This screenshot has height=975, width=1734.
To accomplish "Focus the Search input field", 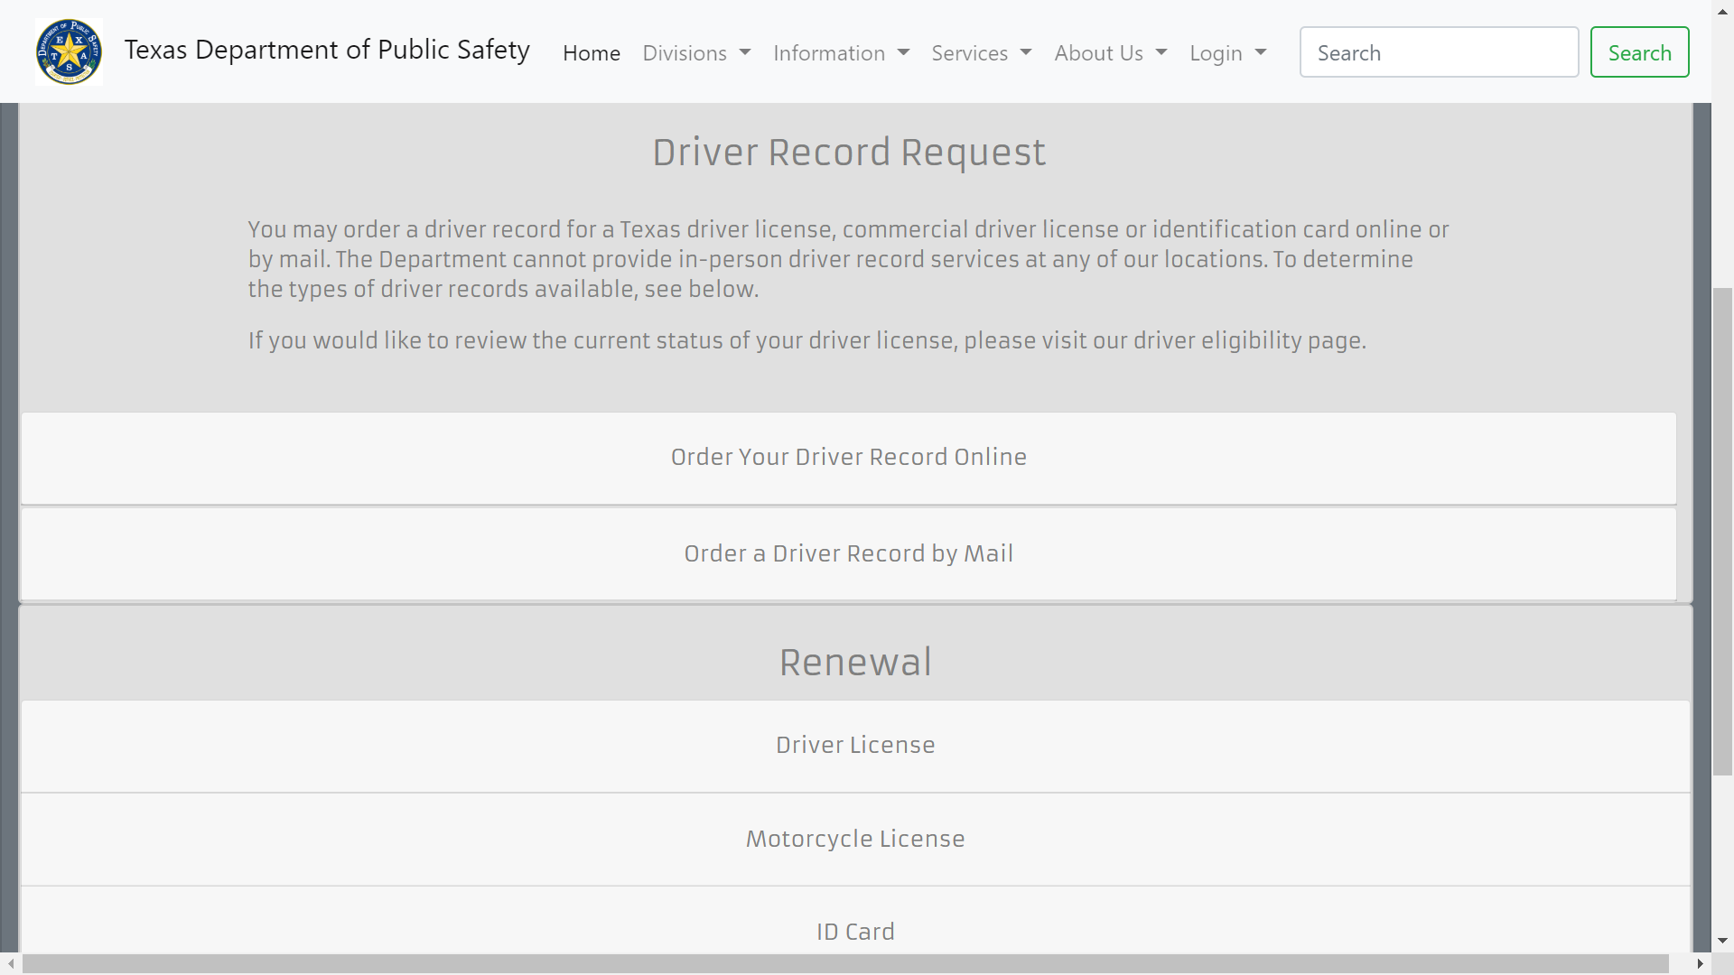I will pyautogui.click(x=1438, y=52).
